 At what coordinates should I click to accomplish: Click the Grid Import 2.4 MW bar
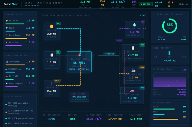pos(16,38)
